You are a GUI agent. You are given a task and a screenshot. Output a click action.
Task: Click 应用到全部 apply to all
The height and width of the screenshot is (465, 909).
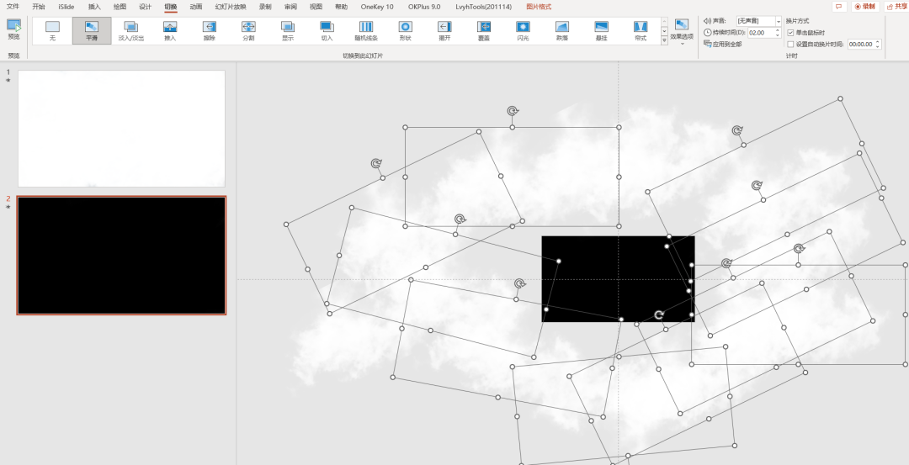point(723,44)
